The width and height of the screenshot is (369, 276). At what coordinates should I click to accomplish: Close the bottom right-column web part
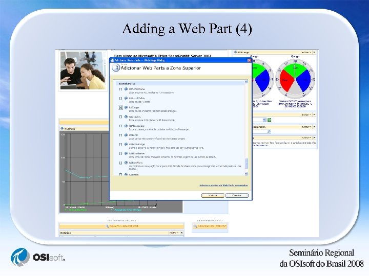(x=314, y=138)
